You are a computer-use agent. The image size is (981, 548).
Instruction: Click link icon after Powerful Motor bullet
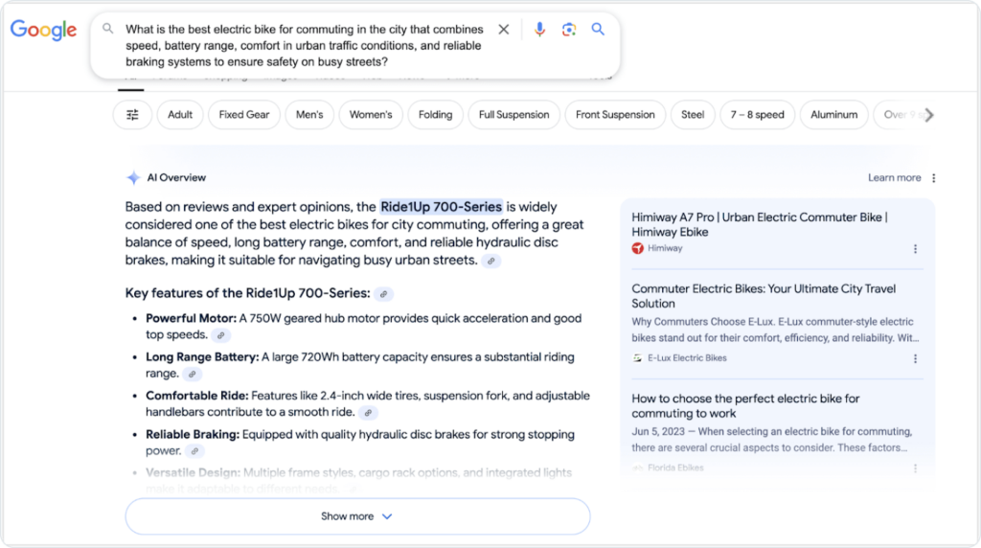(221, 335)
